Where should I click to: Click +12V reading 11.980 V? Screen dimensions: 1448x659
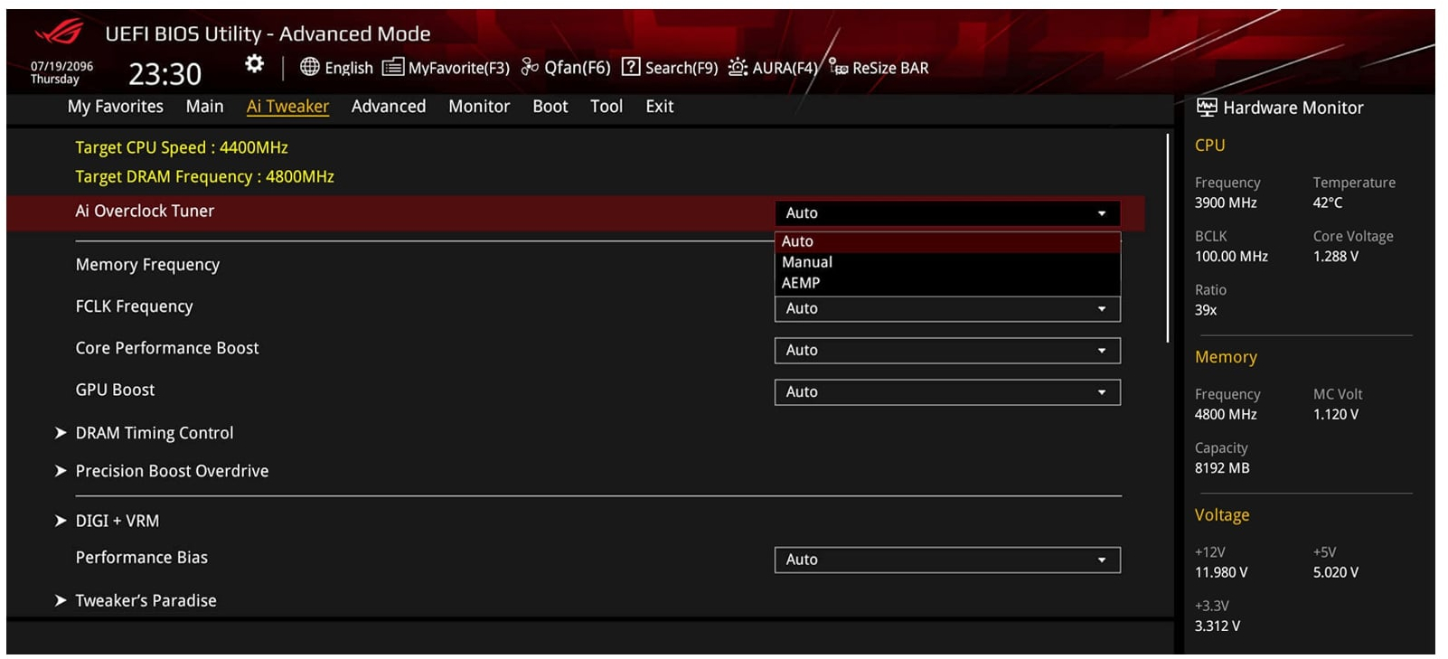point(1221,572)
